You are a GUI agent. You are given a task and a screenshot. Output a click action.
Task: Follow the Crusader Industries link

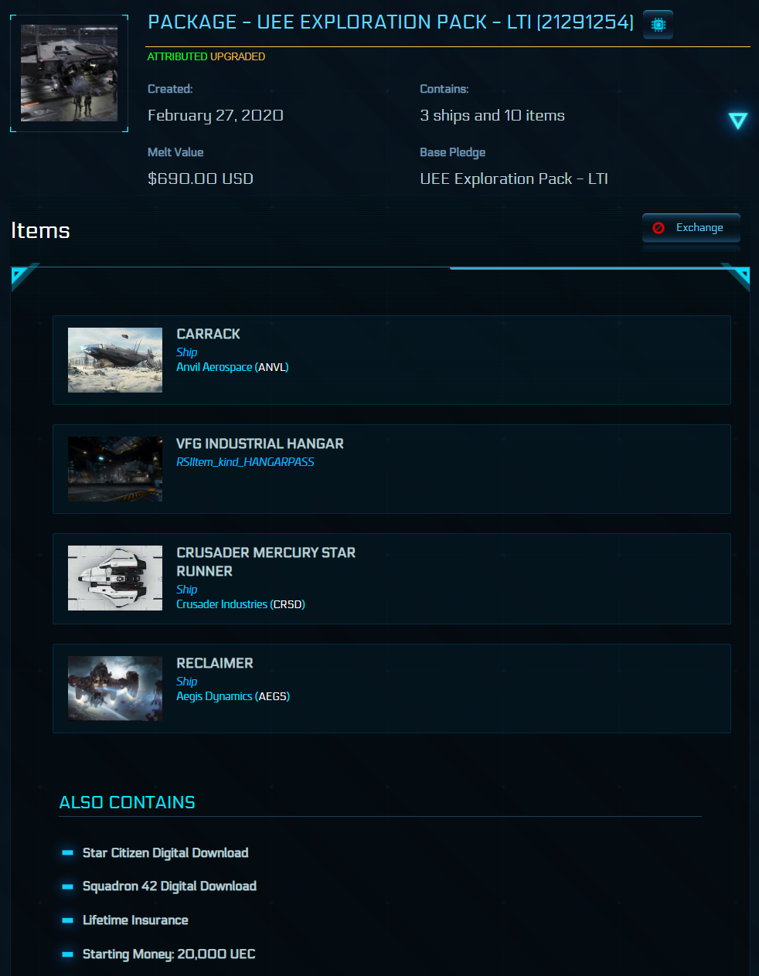click(222, 604)
